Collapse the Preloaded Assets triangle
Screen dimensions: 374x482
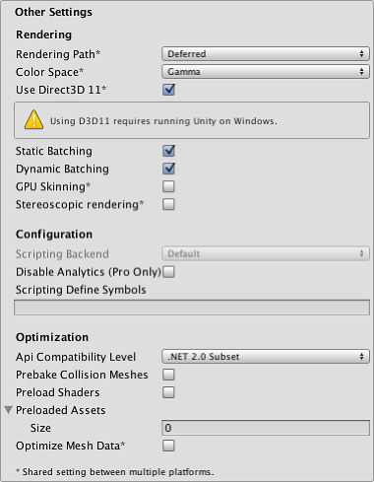pyautogui.click(x=9, y=410)
